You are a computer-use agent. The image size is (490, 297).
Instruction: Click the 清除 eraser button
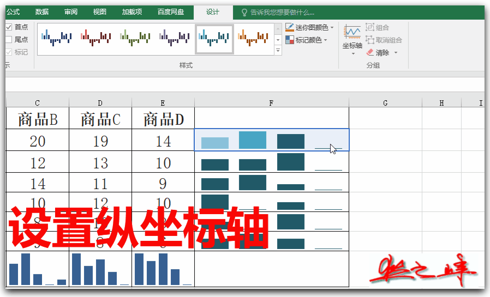pos(378,52)
